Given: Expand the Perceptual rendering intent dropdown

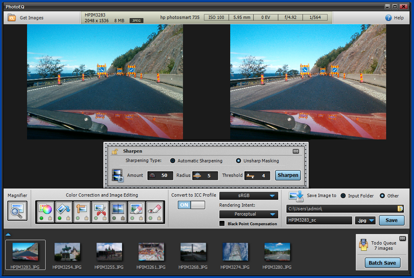Looking at the screenshot, I should click(248, 214).
